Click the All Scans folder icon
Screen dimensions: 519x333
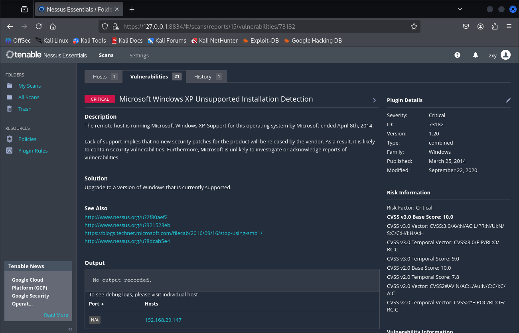(10, 97)
